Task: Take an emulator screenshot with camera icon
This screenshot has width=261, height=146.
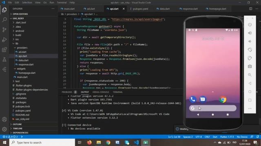Action: [250, 67]
